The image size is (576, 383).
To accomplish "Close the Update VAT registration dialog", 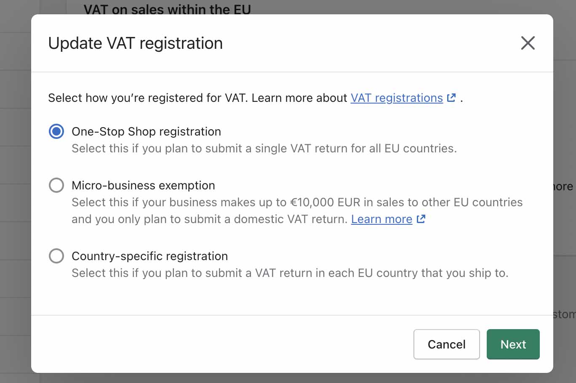I will (x=528, y=43).
